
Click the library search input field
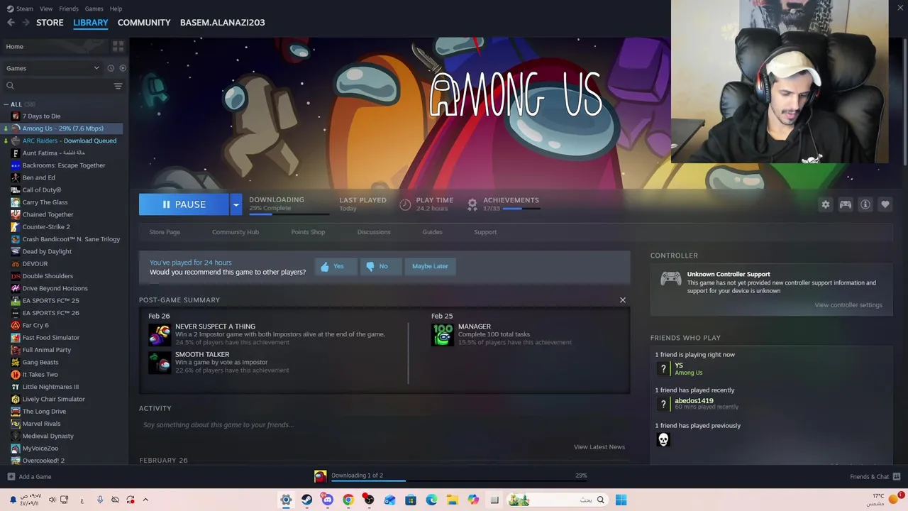[63, 86]
